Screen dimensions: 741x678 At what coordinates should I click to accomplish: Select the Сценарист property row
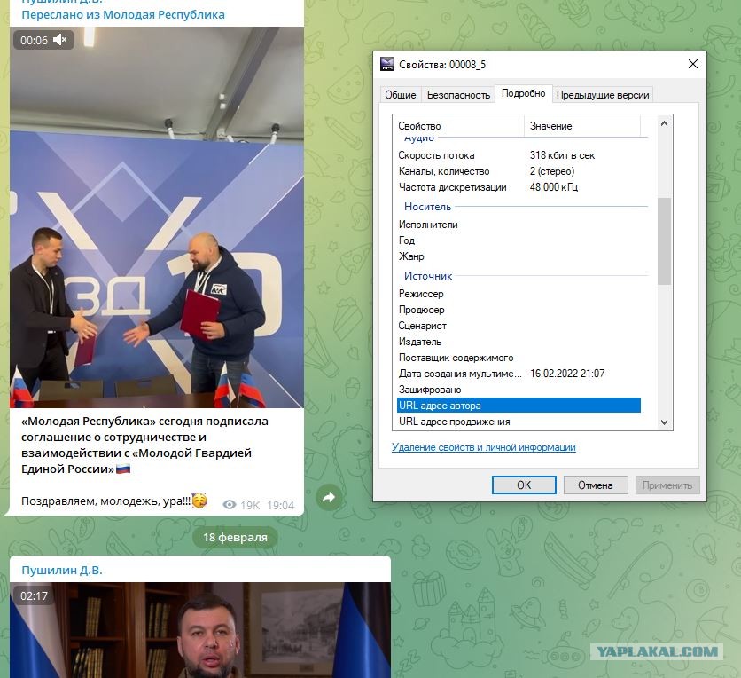tap(519, 326)
